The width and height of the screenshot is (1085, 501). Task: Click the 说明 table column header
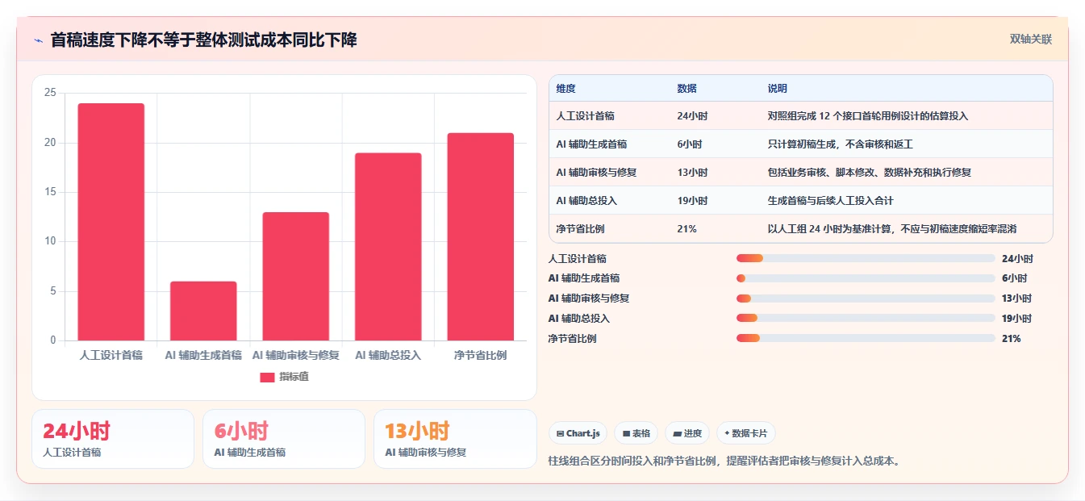pos(778,89)
